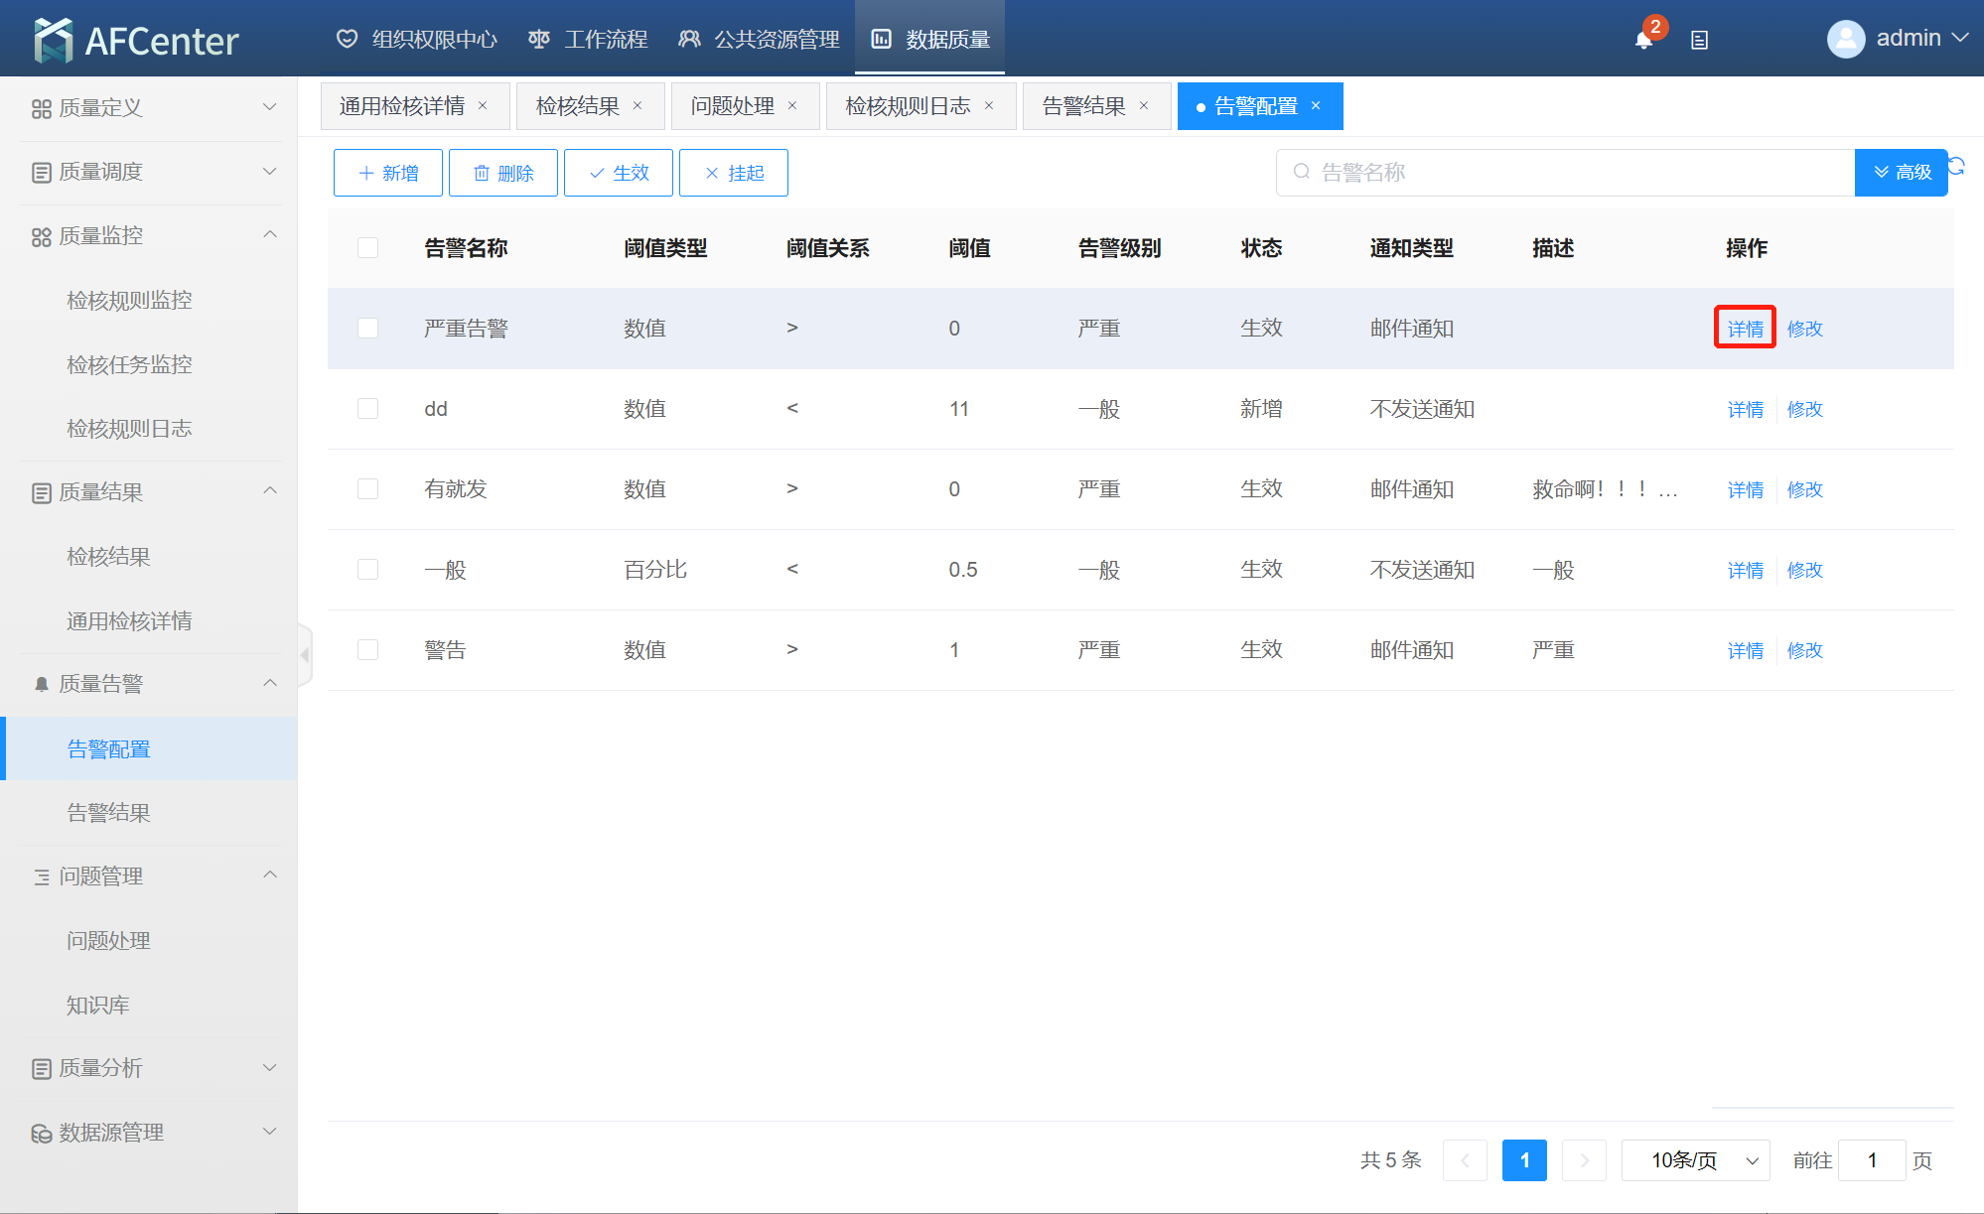Open the 10条/页 page size dropdown

(x=1695, y=1159)
